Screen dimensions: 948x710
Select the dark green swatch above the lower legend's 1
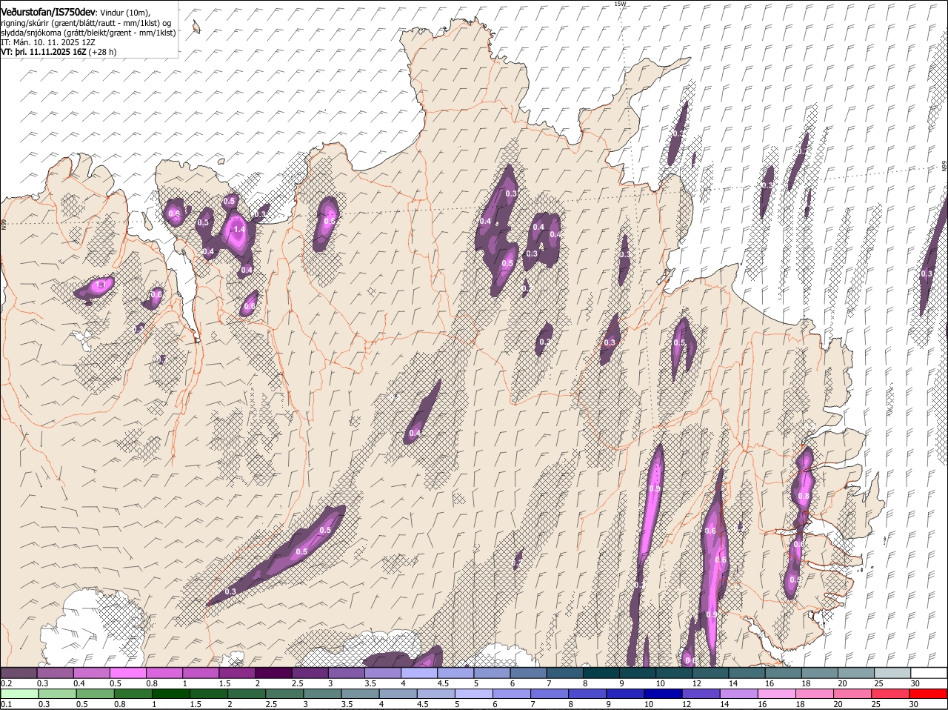click(x=170, y=694)
